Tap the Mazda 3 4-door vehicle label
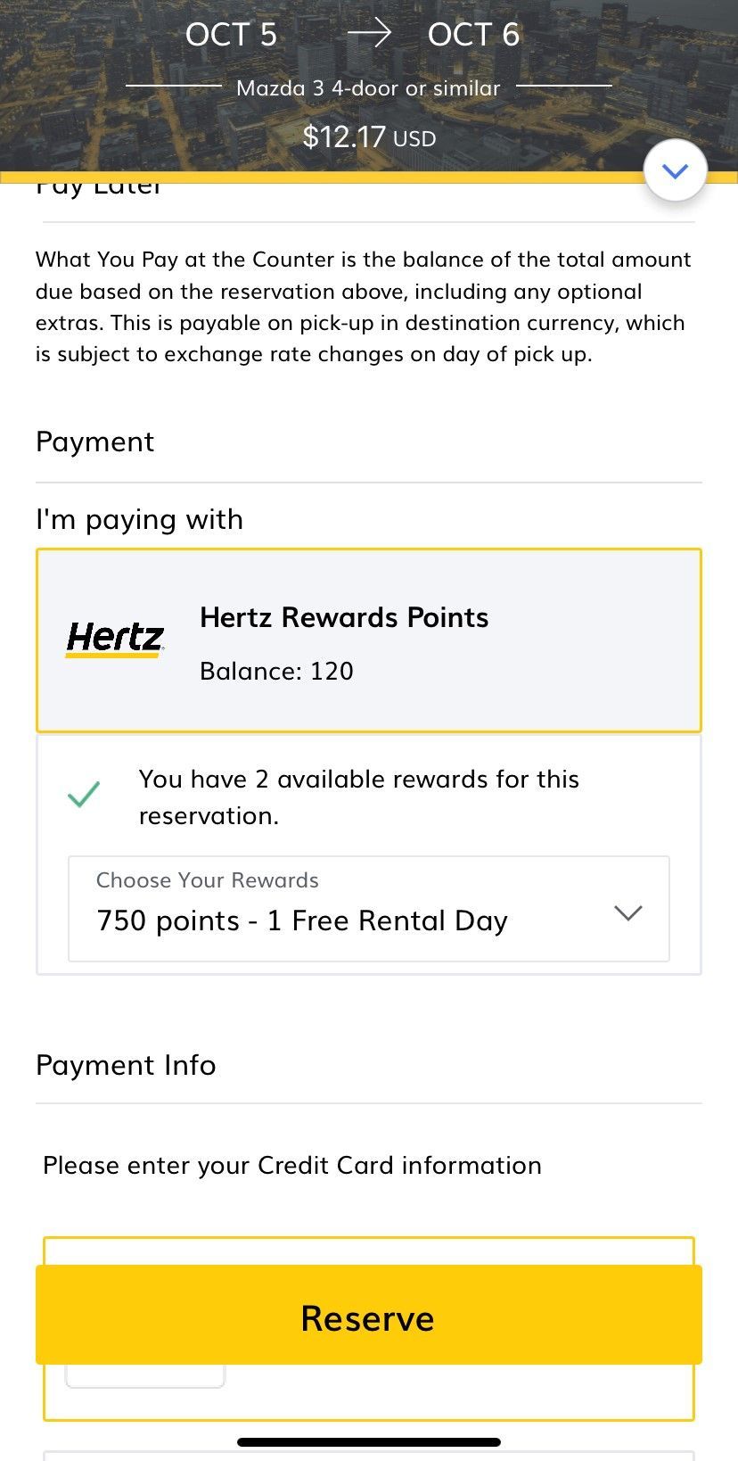The width and height of the screenshot is (738, 1461). 368,88
